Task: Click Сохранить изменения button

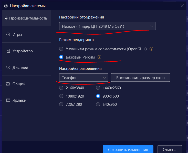Action: click(128, 149)
